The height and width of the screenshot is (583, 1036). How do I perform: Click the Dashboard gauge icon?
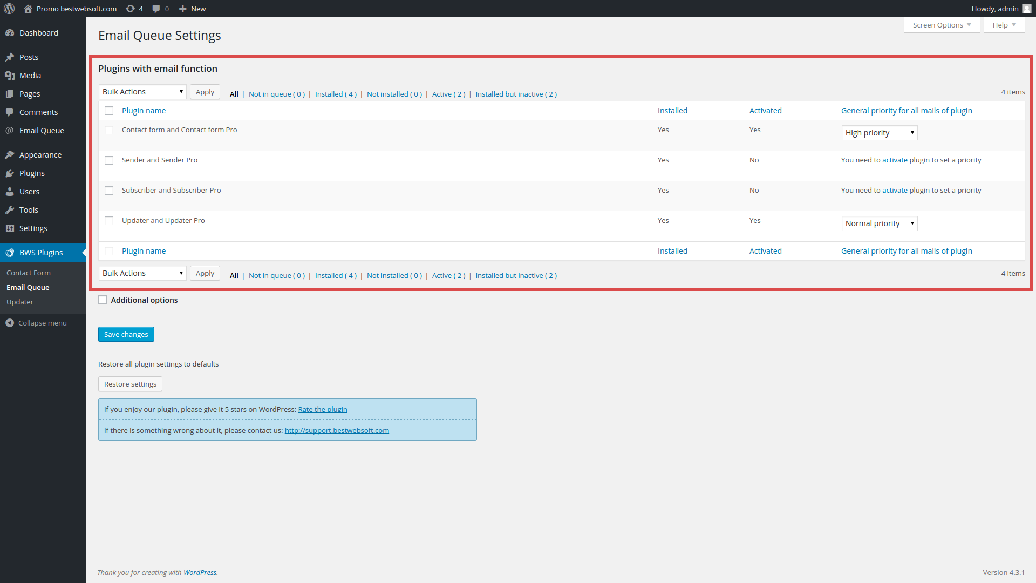click(10, 33)
